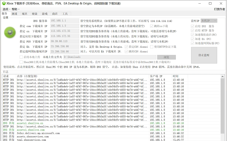Screen dimensions: 227x141
Task: Click the 内容 (右键复制) column header
Action: (82, 76)
